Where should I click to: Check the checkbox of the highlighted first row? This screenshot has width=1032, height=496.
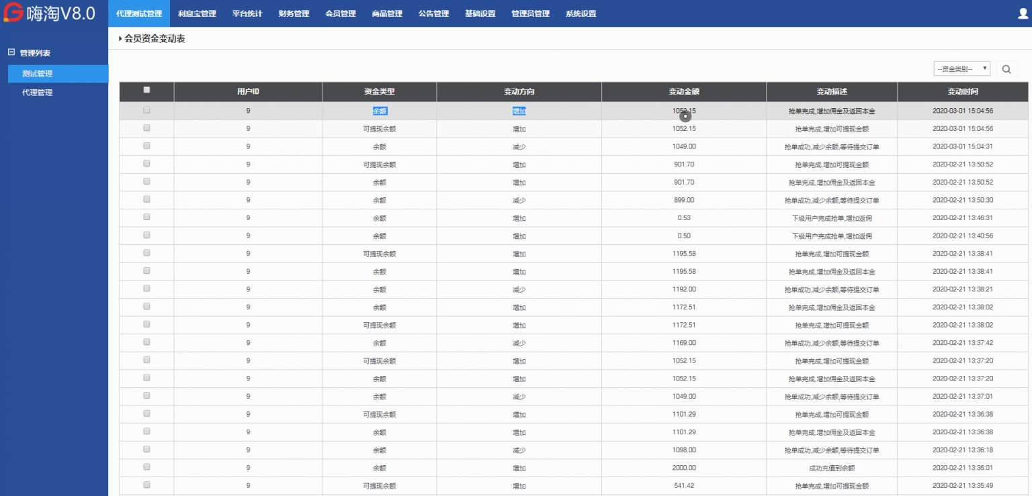pyautogui.click(x=146, y=110)
